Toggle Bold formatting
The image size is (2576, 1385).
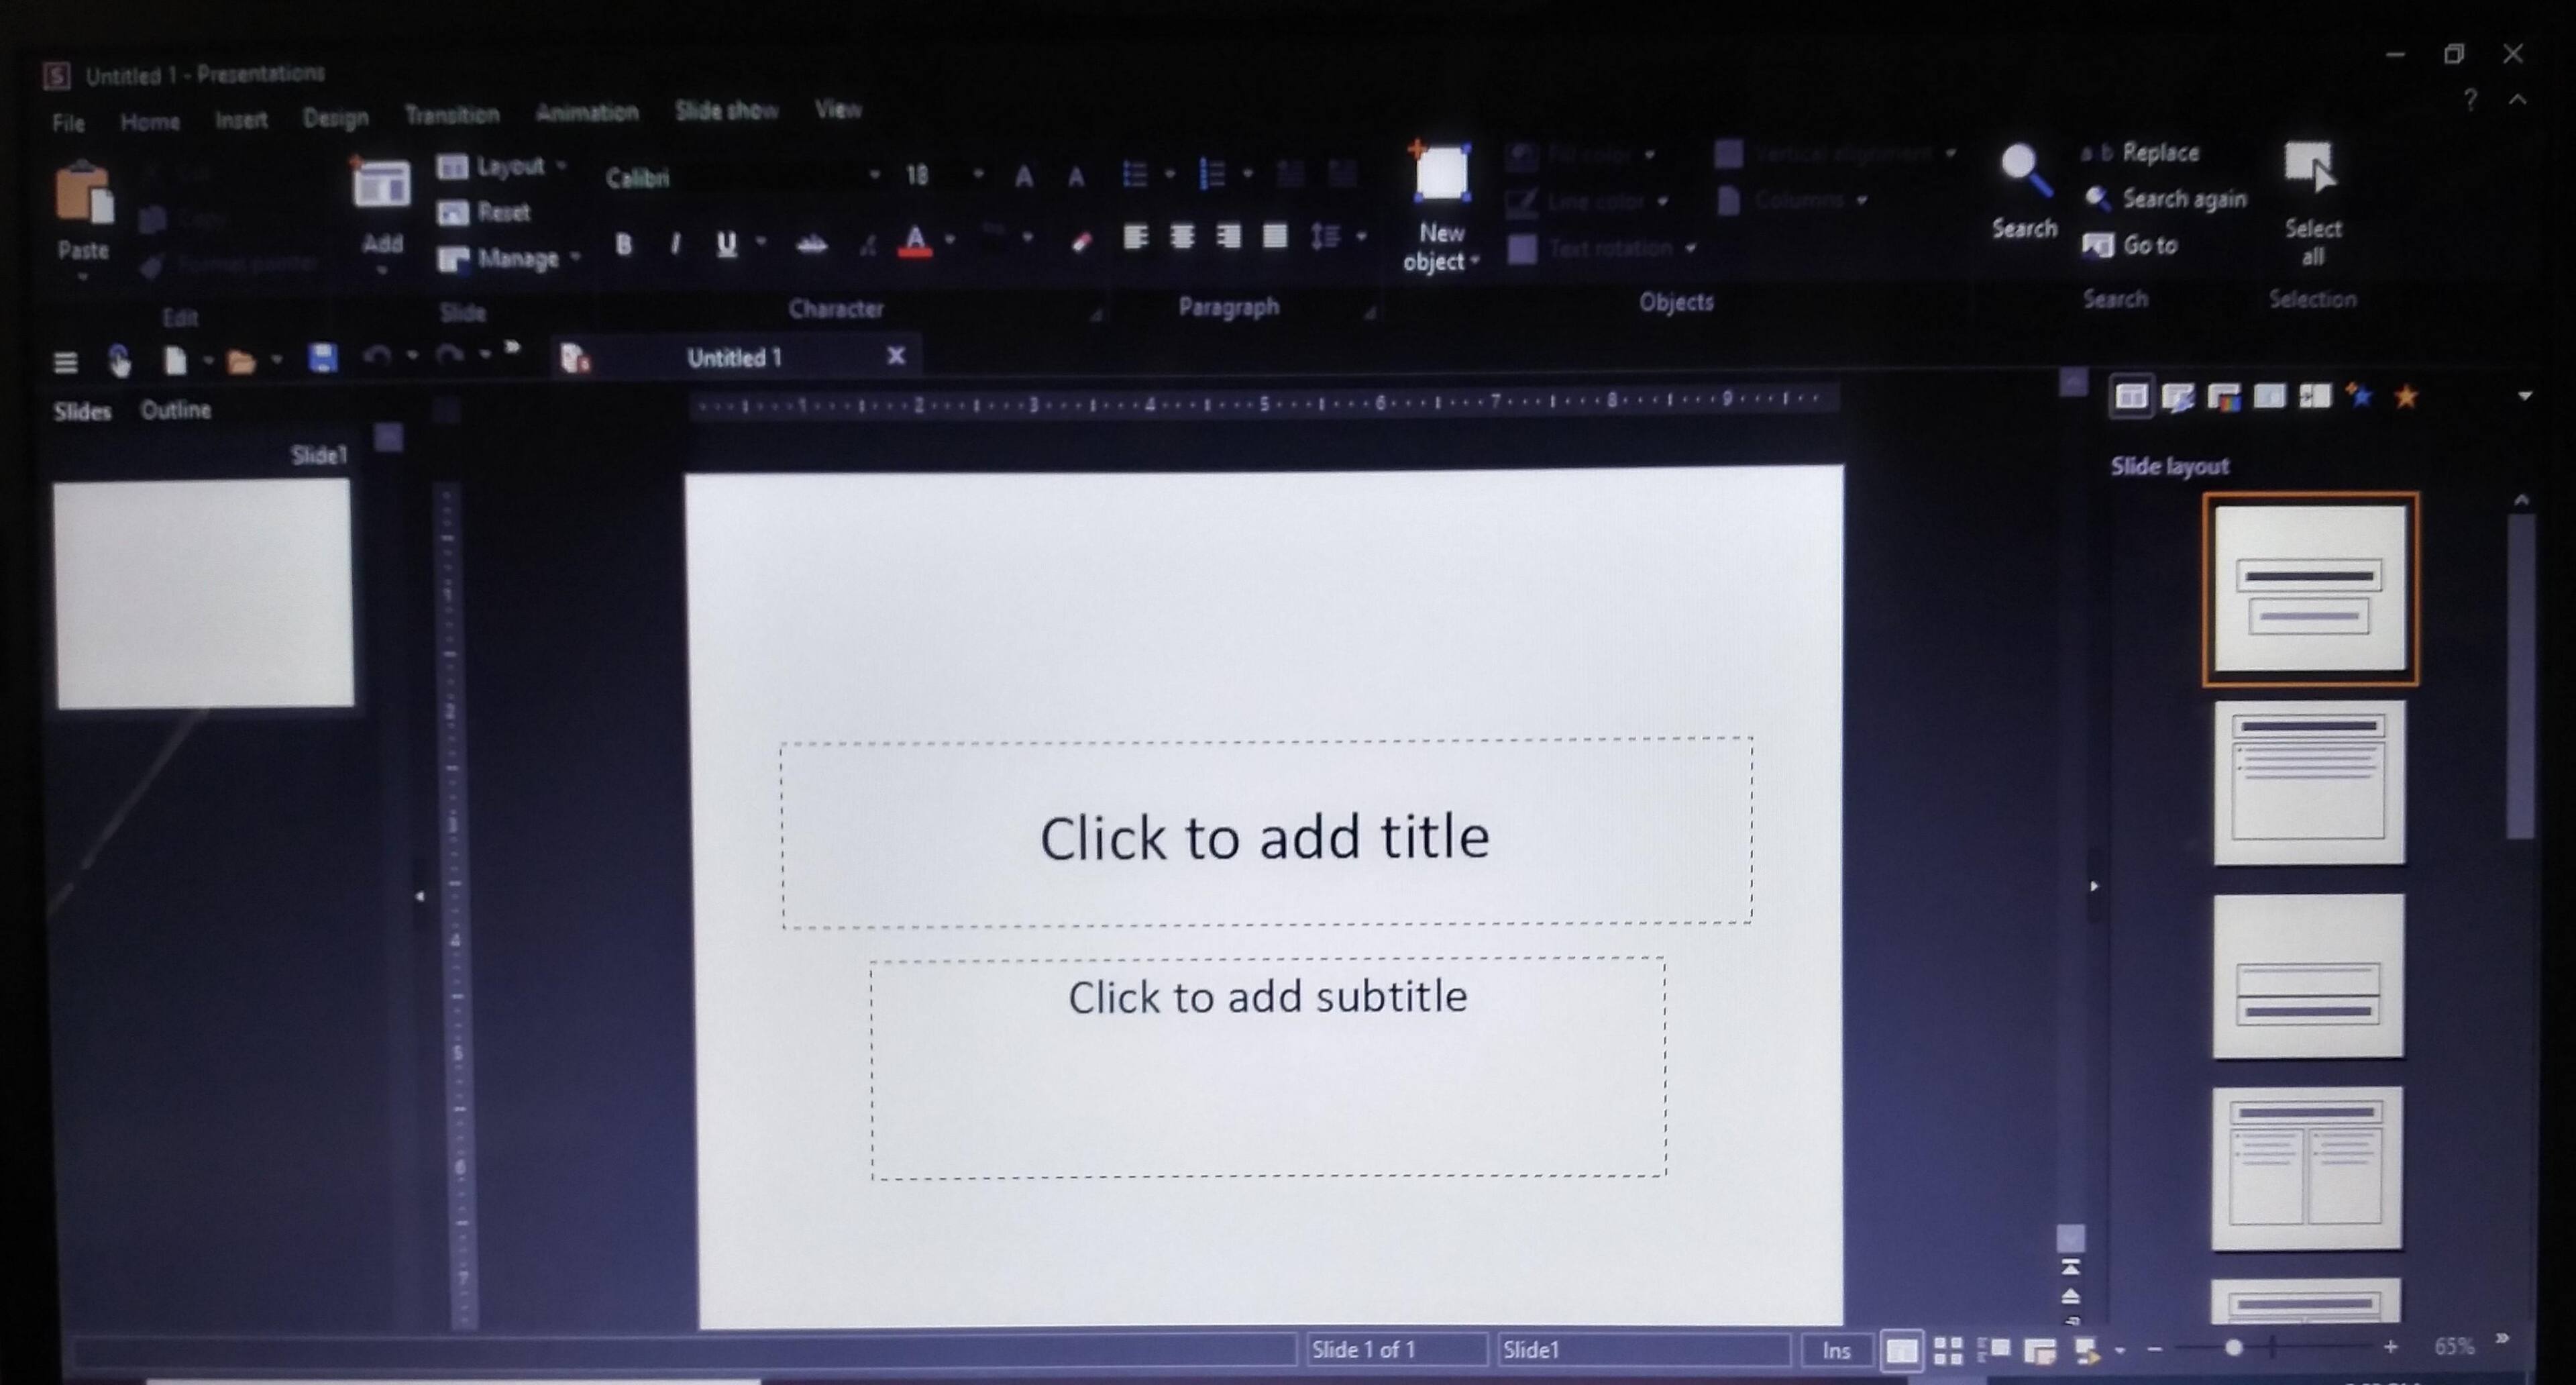pyautogui.click(x=624, y=244)
